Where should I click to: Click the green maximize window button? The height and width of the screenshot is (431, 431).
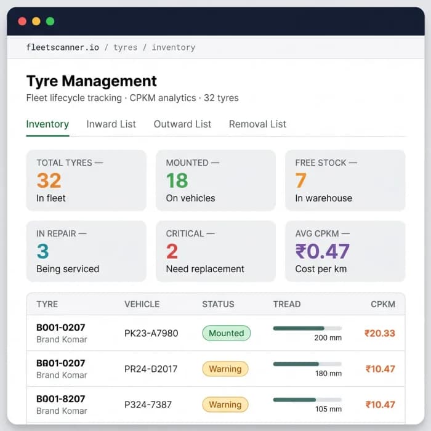point(50,21)
